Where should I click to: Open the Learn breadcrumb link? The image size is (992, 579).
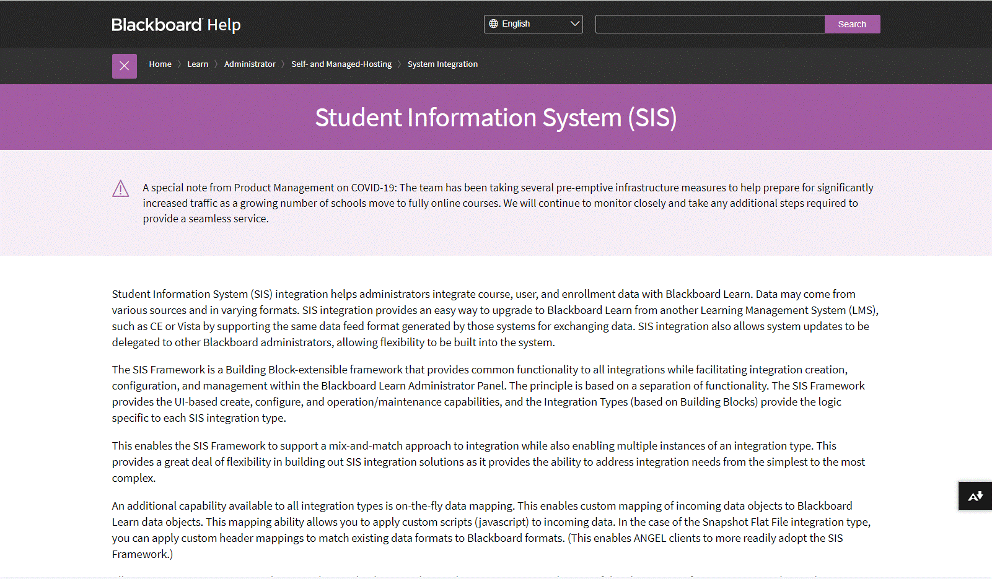(198, 64)
